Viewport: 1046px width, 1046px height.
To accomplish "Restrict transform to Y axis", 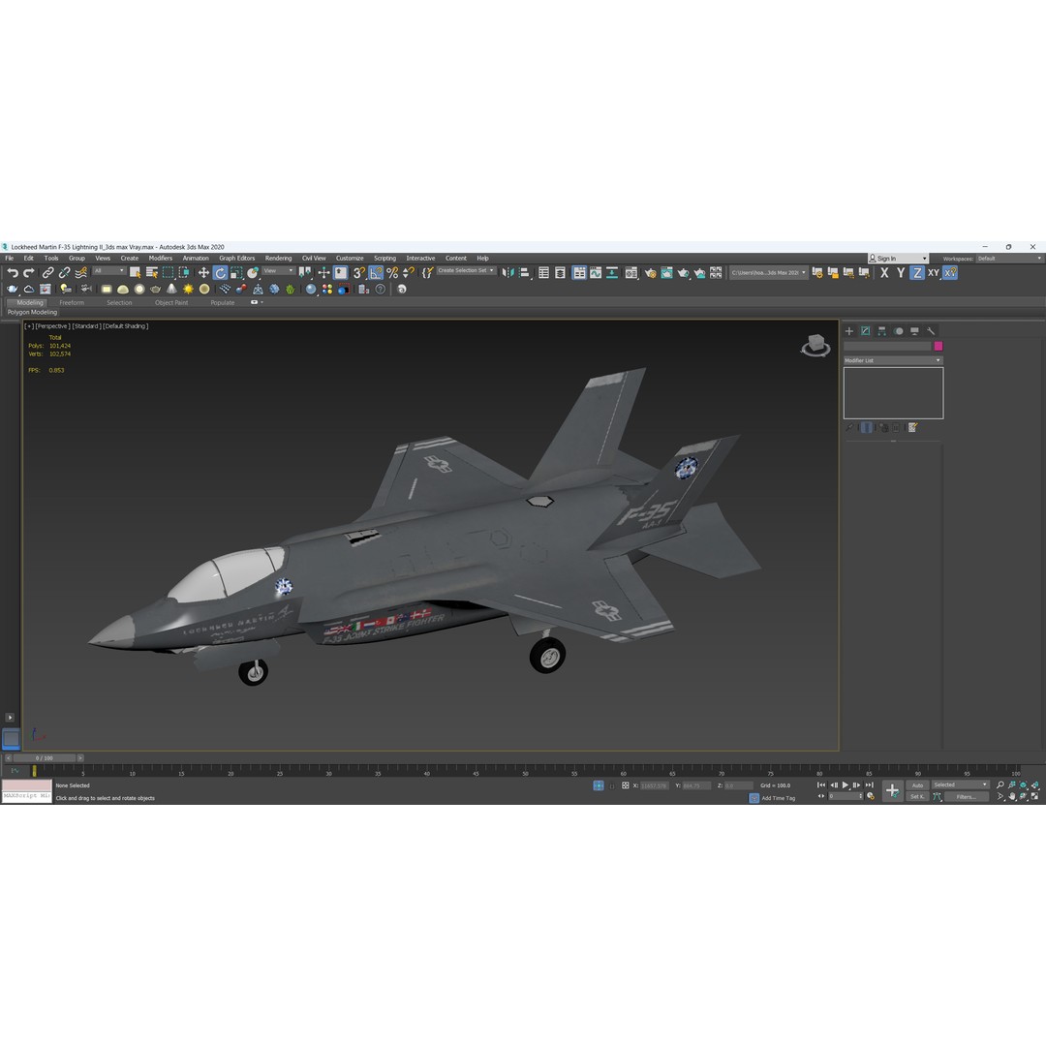I will coord(901,273).
